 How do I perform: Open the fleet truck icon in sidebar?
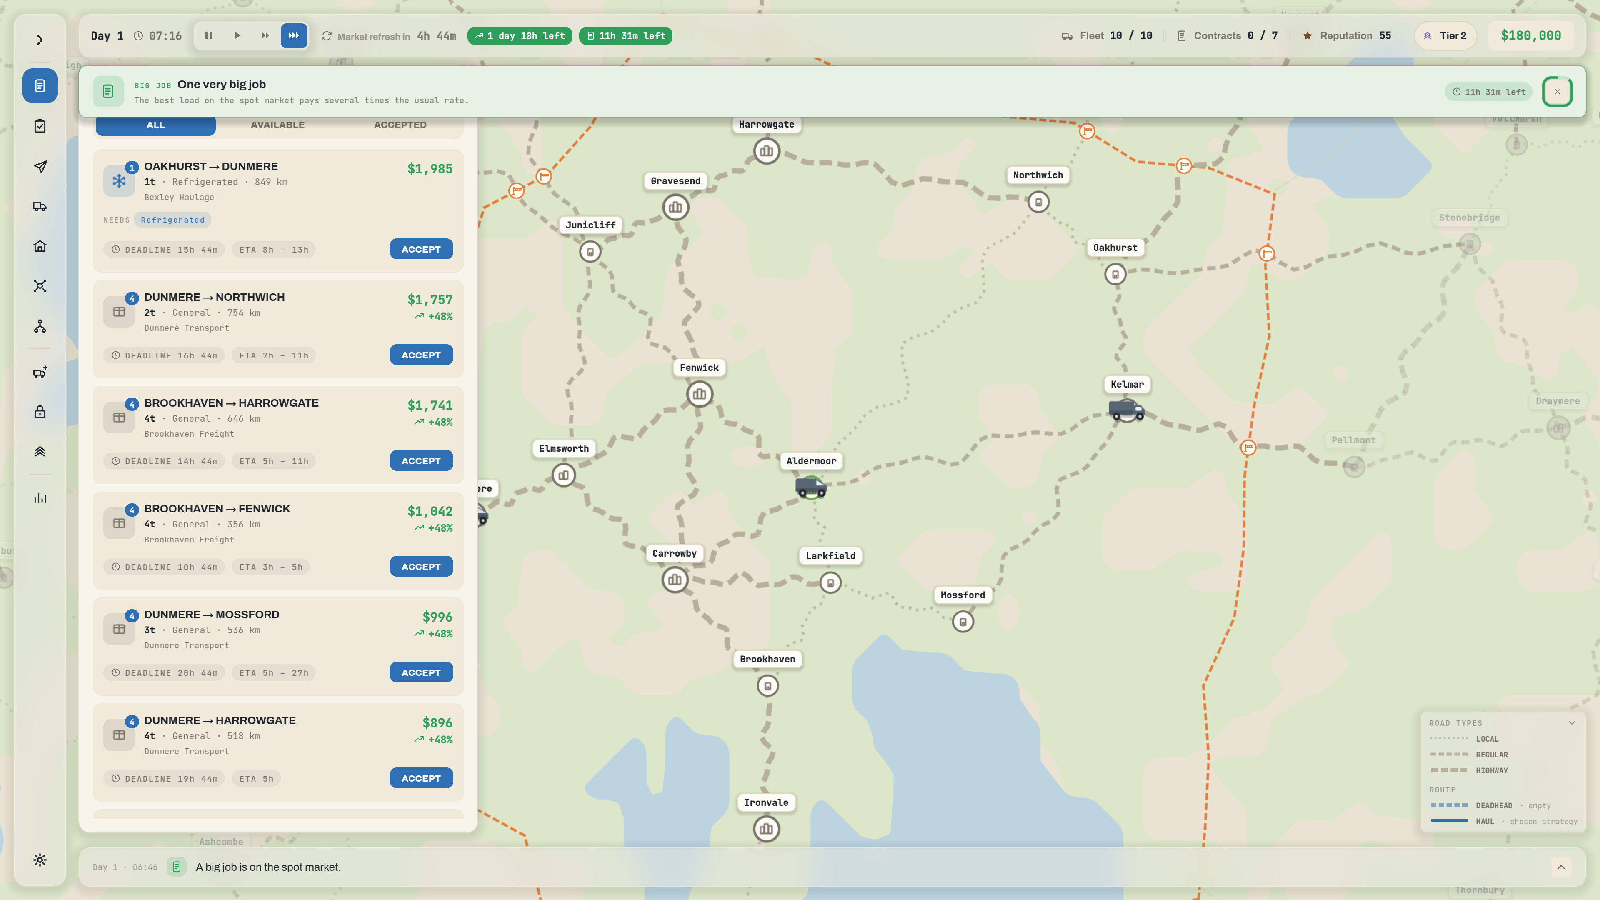click(x=40, y=206)
